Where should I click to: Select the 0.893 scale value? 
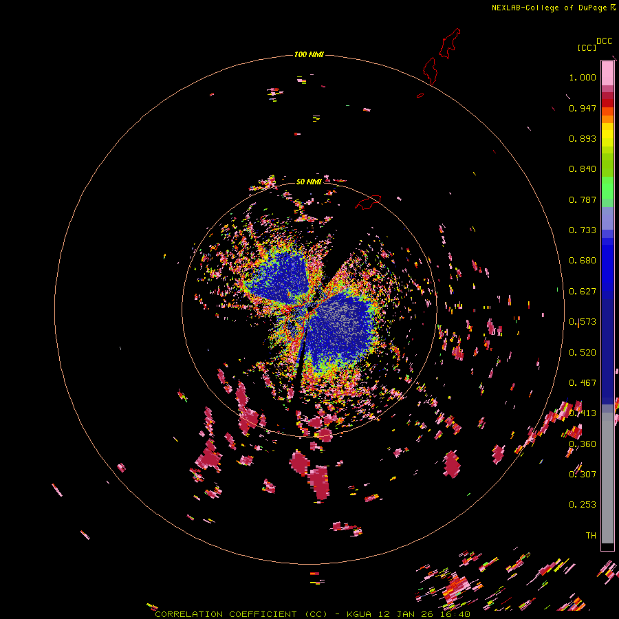(x=583, y=138)
